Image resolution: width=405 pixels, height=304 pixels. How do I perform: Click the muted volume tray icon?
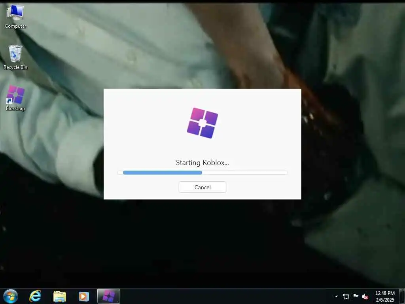tap(365, 296)
